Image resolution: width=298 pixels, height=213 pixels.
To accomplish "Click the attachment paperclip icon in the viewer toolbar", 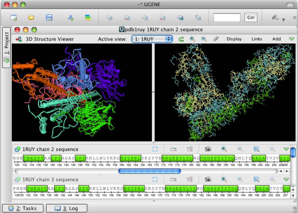I will tap(216, 39).
